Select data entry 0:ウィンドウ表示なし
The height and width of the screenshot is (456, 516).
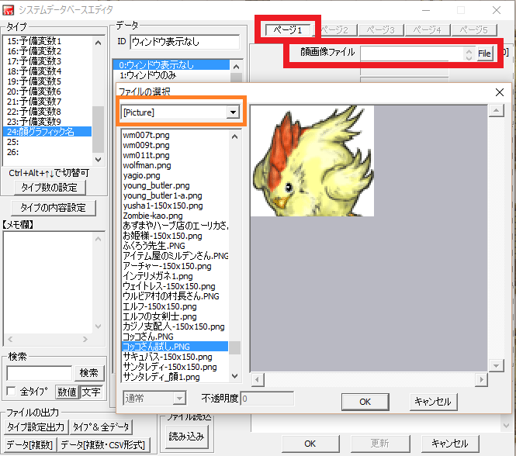[171, 65]
